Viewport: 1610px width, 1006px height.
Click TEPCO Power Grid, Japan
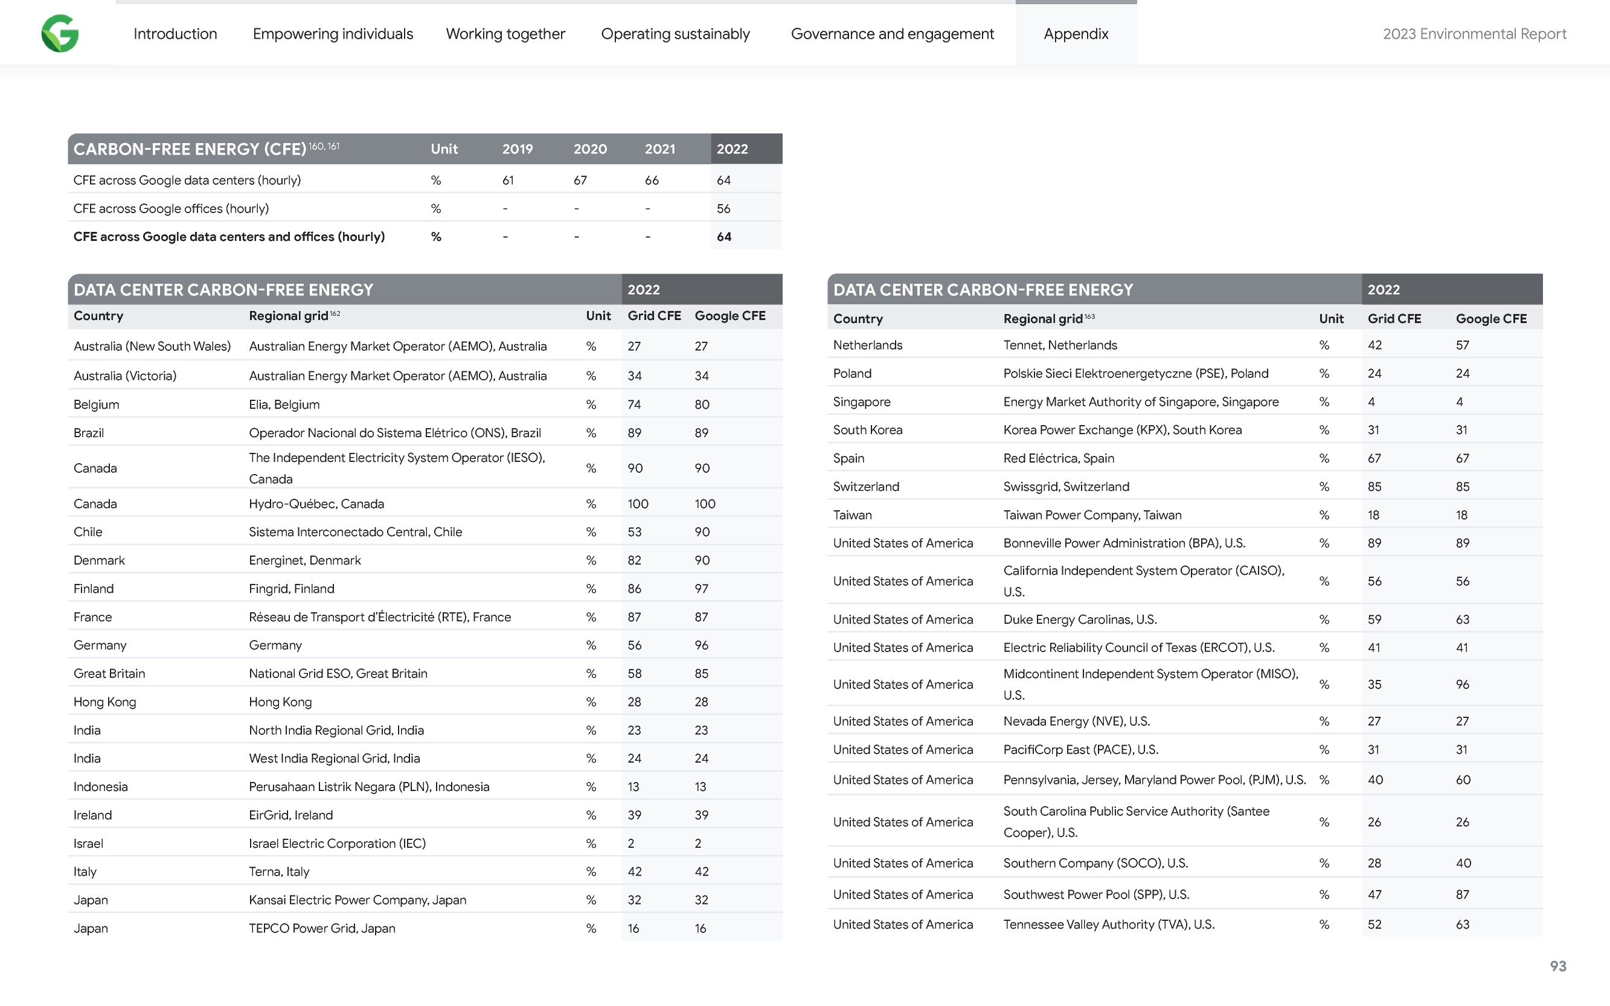point(322,928)
